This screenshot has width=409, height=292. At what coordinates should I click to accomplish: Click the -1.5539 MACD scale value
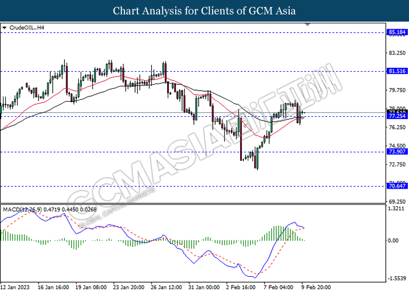point(397,279)
